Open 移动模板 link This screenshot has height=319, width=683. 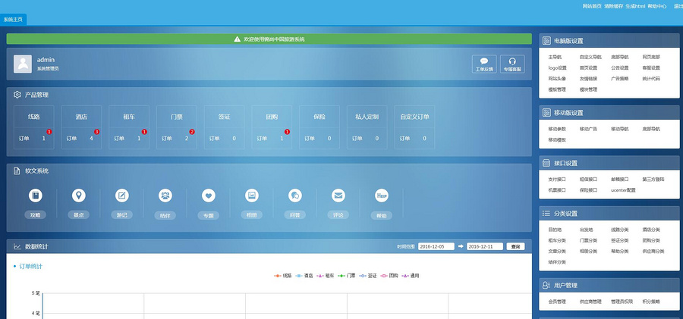point(557,140)
